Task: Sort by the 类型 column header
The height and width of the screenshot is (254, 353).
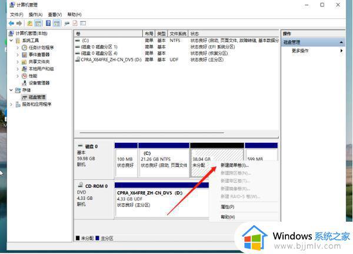Action: click(x=161, y=34)
